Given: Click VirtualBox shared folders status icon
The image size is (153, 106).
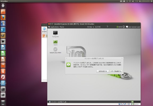Looking at the screenshot, I should click(127, 104).
